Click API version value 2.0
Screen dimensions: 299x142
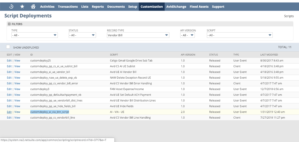click(183, 112)
